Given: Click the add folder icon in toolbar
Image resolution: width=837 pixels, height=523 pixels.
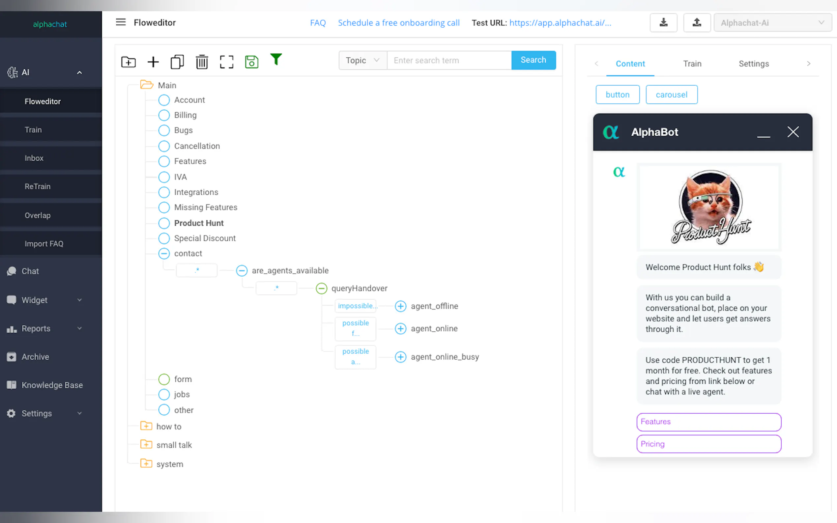Looking at the screenshot, I should 129,62.
